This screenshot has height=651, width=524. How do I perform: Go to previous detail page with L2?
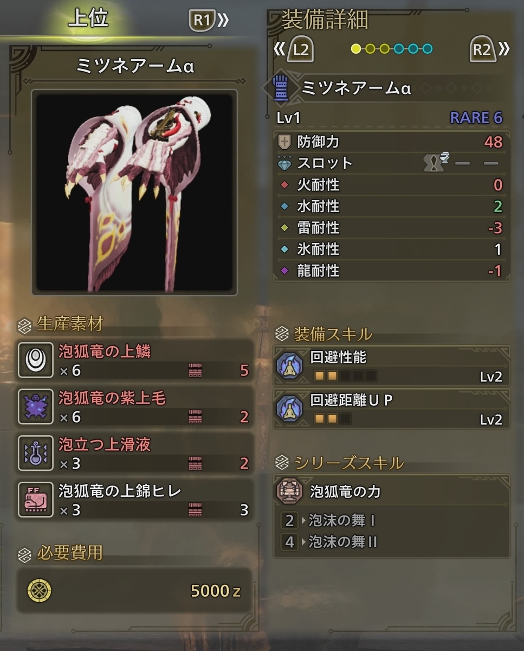[295, 50]
